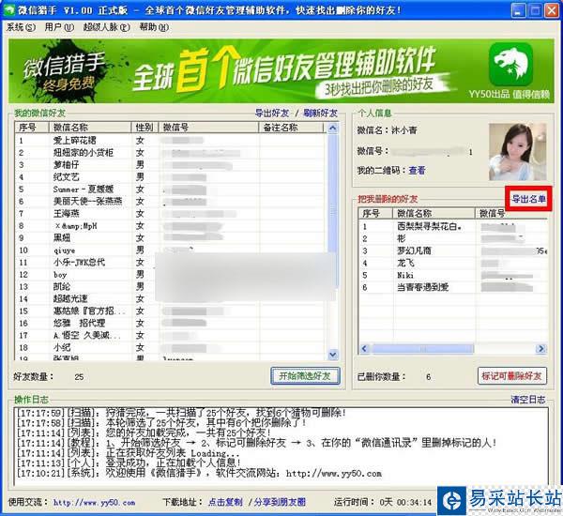Click the 性别 column header

tap(145, 128)
